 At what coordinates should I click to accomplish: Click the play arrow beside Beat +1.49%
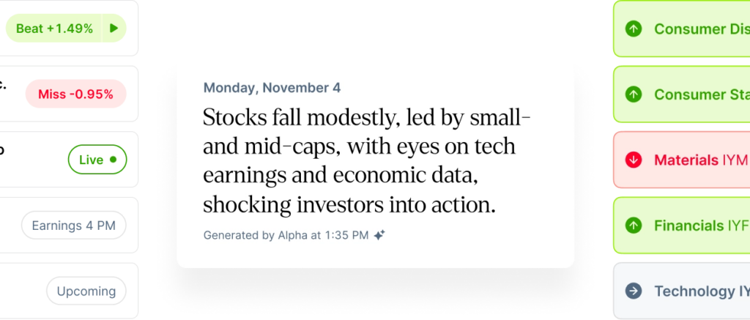point(114,29)
